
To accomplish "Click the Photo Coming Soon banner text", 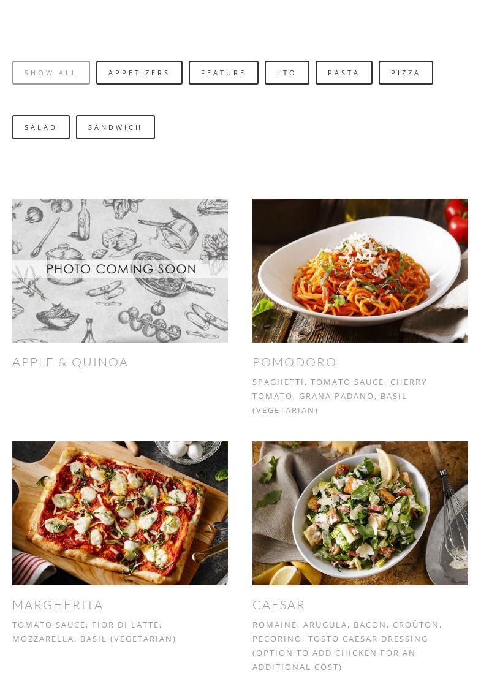I will pyautogui.click(x=121, y=269).
